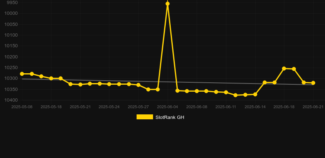Toggle the yellow SlotRank GH legend swatch
The width and height of the screenshot is (325, 158).
coord(145,117)
